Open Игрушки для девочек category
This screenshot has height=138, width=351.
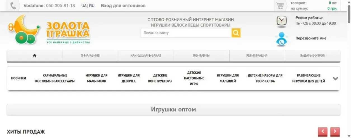click(x=129, y=78)
